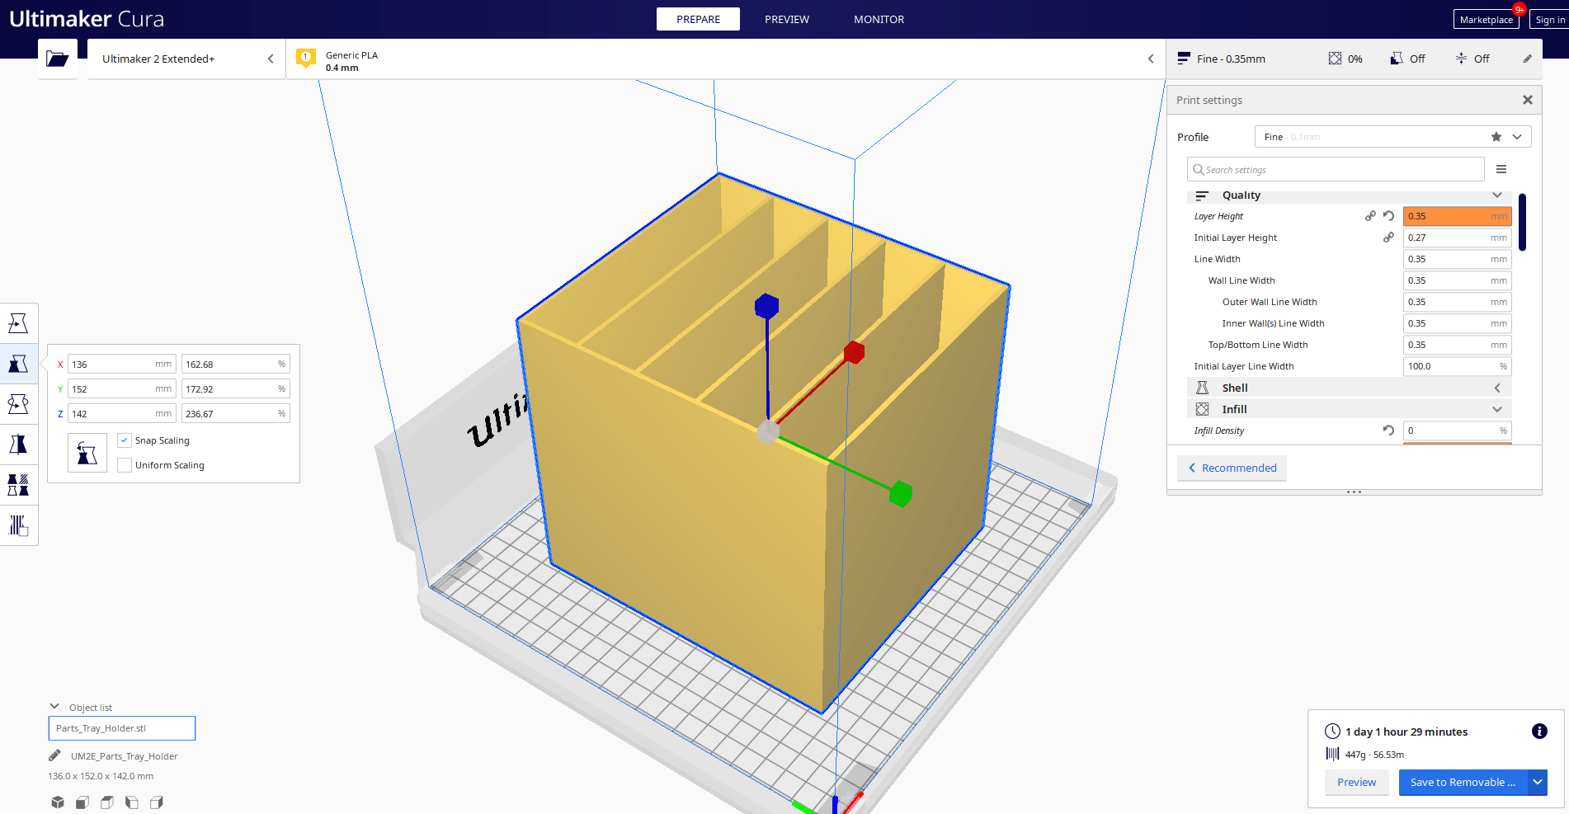Image resolution: width=1569 pixels, height=814 pixels.
Task: Open the Marketplace
Action: click(x=1487, y=19)
